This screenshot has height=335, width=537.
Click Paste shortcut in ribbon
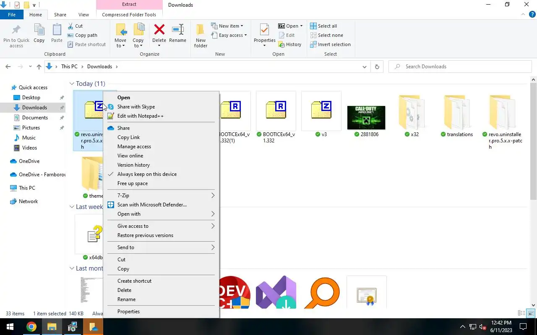[86, 44]
